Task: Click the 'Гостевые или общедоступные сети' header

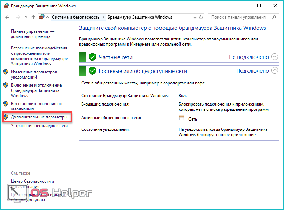Action: 143,71
